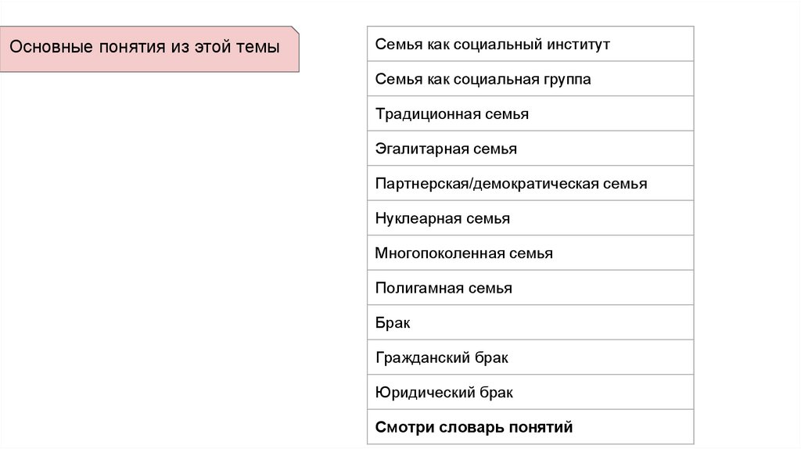
Task: Click the 'Нуклеарная семья' entry
Action: point(530,218)
